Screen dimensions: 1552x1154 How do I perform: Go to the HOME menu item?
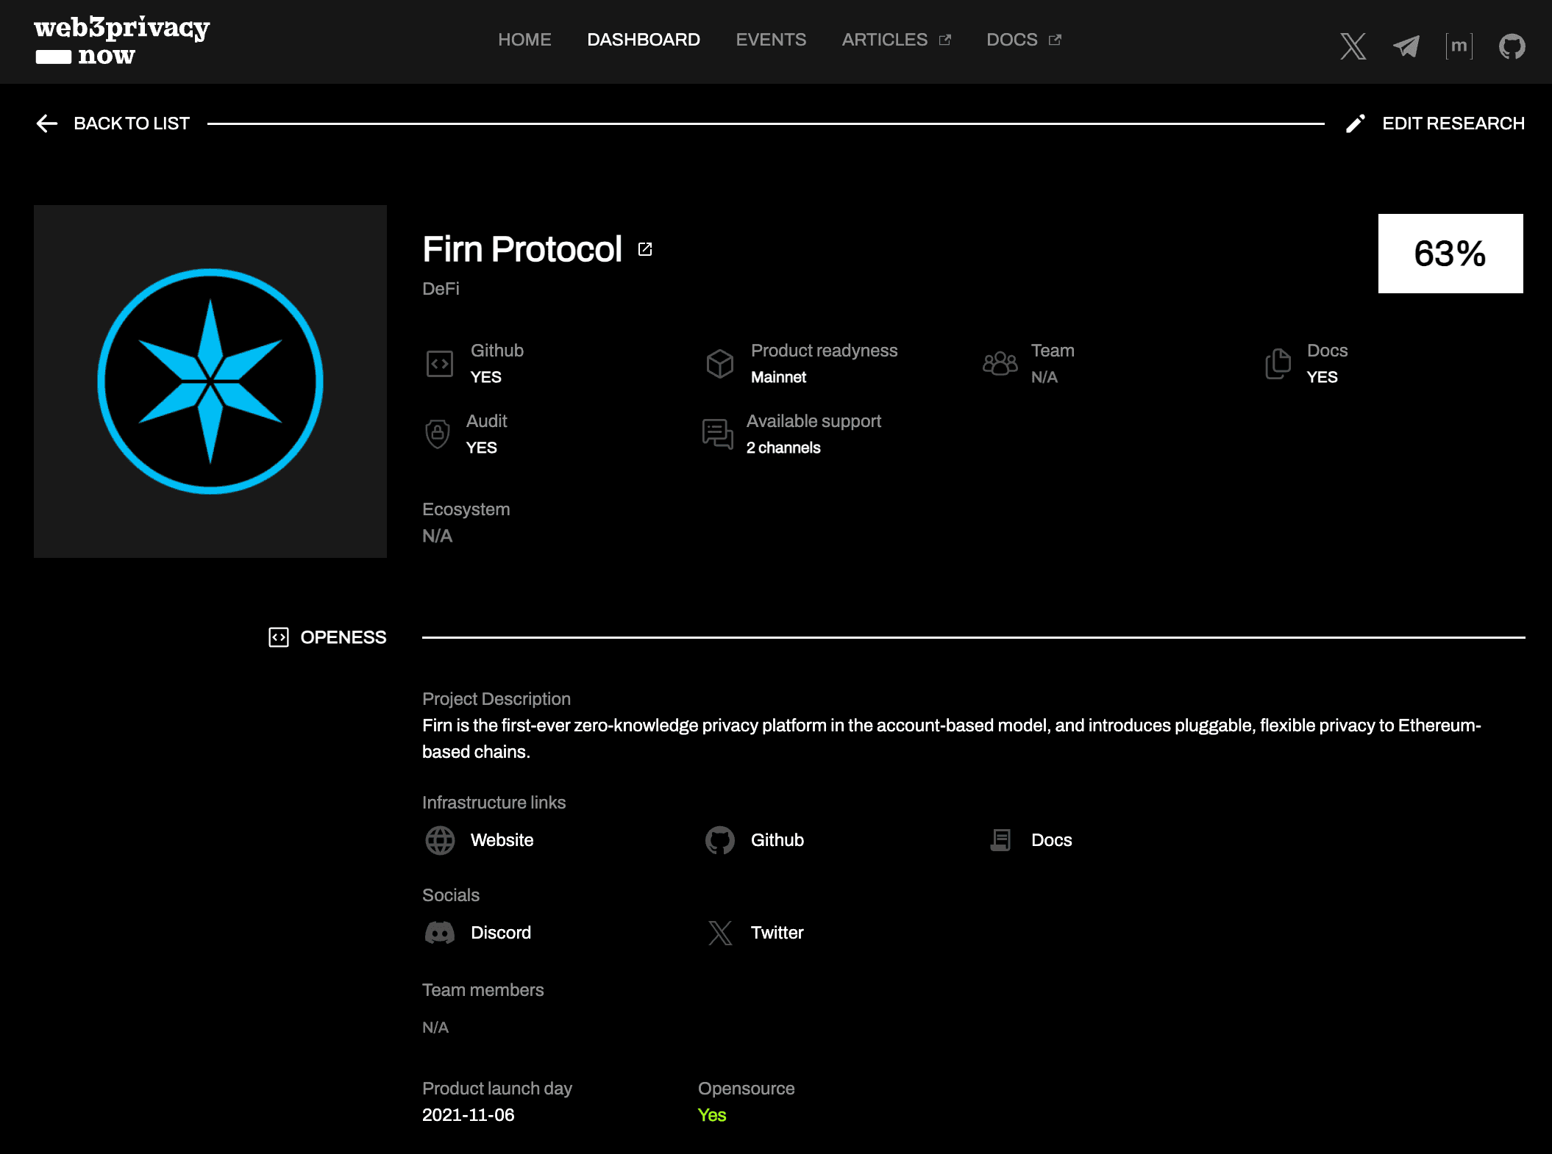coord(524,40)
